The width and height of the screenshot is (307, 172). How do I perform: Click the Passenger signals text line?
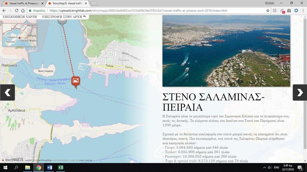[x=199, y=156]
